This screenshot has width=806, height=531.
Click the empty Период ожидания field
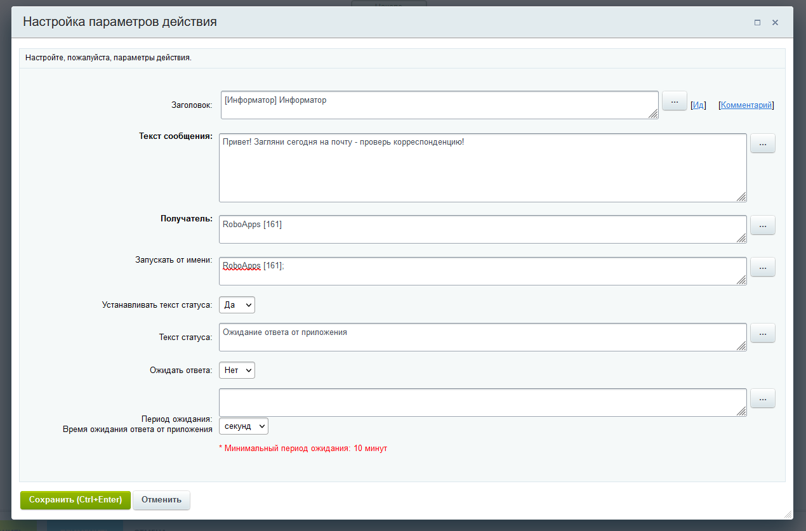[482, 402]
